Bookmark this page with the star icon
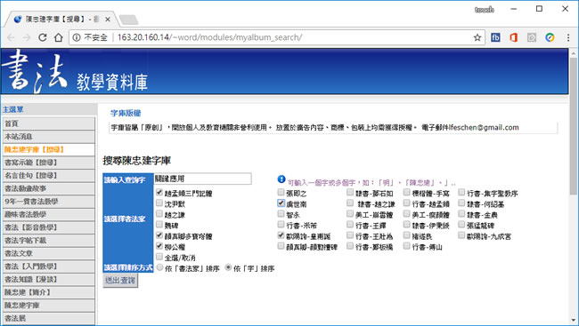This screenshot has height=326, width=579. 477,37
